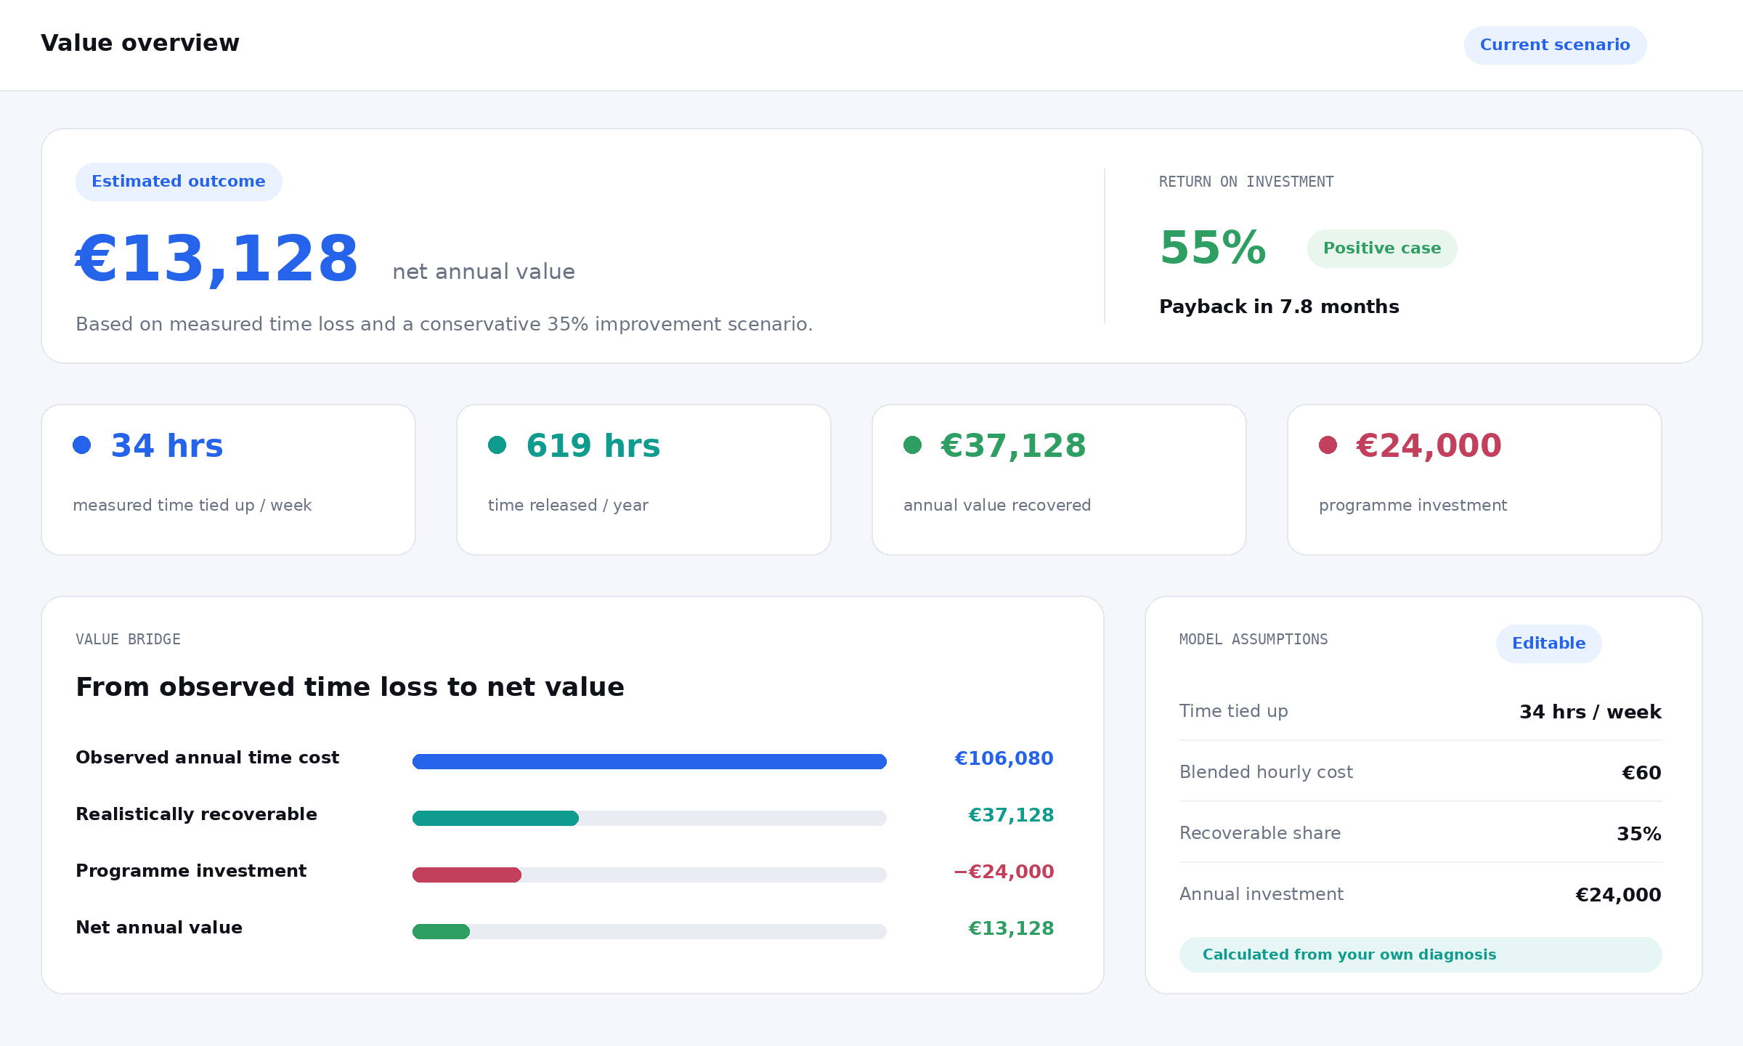Click the Value overview page title
This screenshot has height=1046, width=1743.
(140, 43)
